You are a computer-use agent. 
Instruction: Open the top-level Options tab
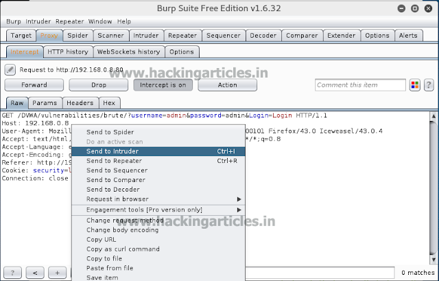[x=377, y=36]
